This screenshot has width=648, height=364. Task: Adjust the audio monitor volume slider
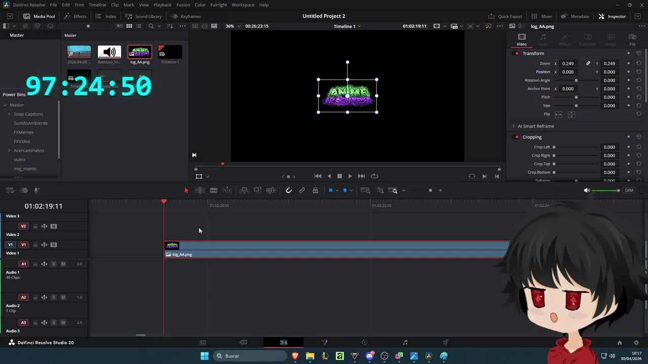(x=606, y=191)
